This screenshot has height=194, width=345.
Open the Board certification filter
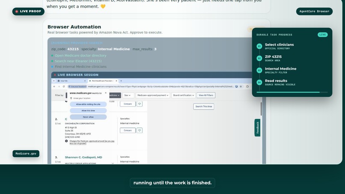coord(184,96)
